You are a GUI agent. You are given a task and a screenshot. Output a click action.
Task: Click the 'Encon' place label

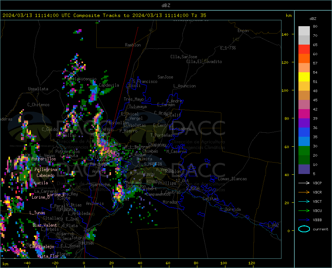243,31
